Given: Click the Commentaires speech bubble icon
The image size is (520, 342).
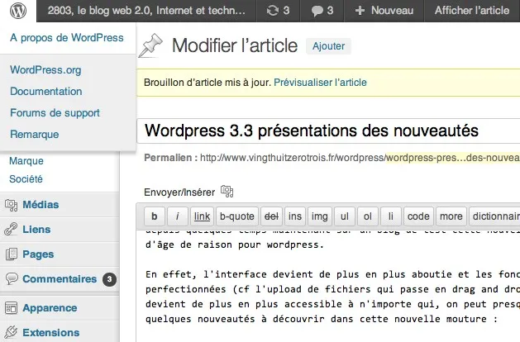Looking at the screenshot, I should 12,278.
